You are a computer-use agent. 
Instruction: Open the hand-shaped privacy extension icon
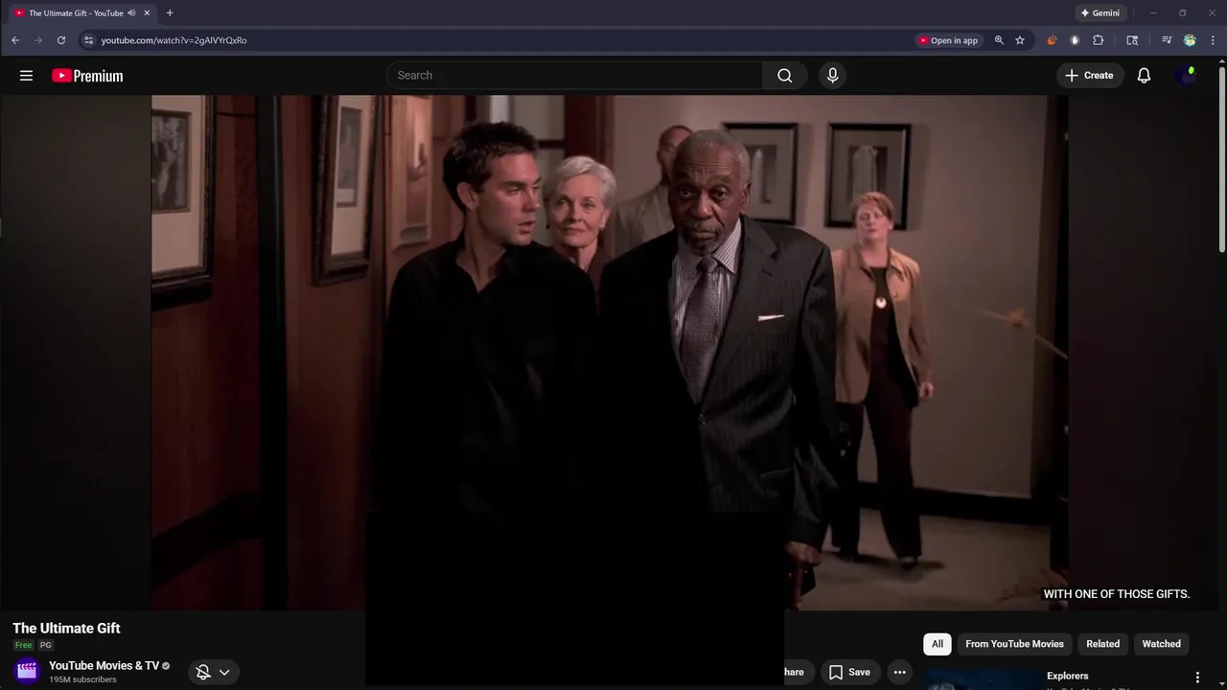click(x=1075, y=40)
